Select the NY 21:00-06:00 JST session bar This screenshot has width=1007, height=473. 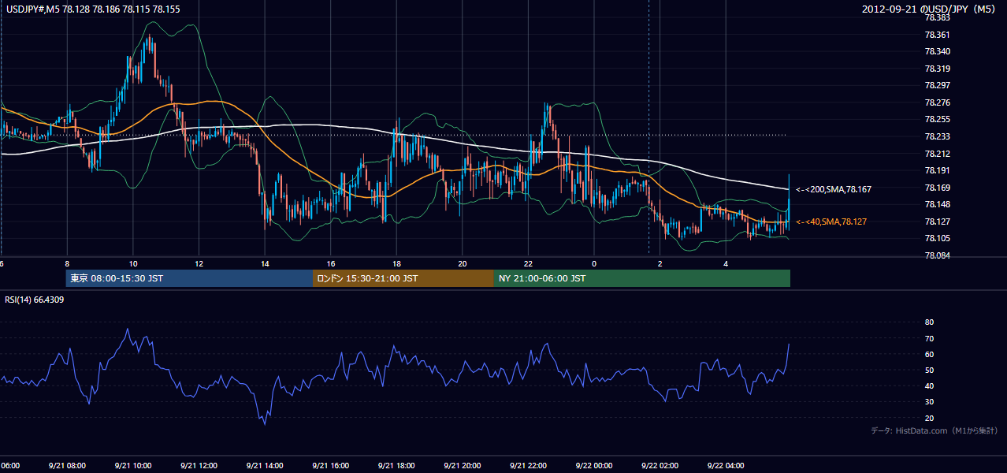tap(642, 278)
